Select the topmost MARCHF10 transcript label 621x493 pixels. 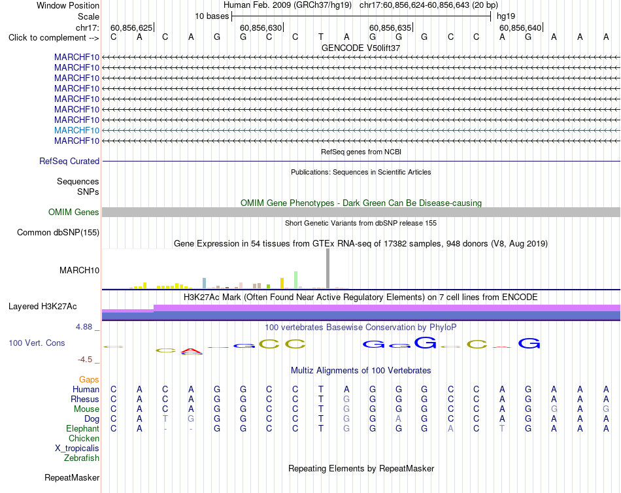[77, 57]
